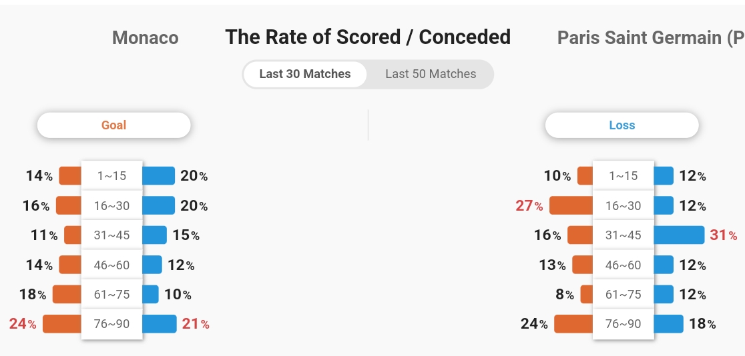This screenshot has width=745, height=356.
Task: Select Monaco's 16~30 minute interval label
Action: [111, 205]
